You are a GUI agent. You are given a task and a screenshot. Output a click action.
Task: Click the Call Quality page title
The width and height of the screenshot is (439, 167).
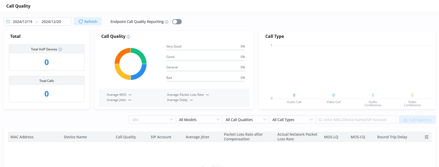tap(18, 6)
